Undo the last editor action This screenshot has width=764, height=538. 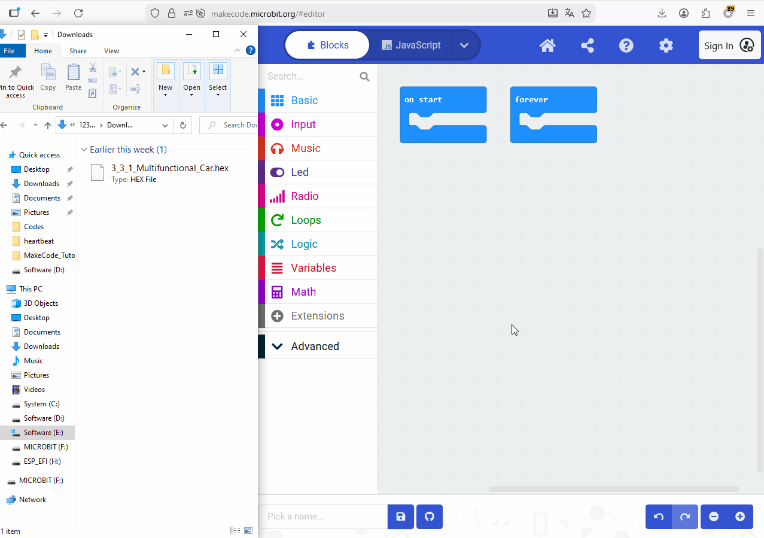659,516
